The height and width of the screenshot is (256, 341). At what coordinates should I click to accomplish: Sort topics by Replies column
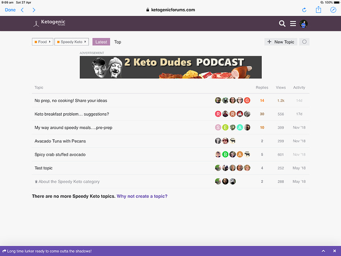coord(262,88)
